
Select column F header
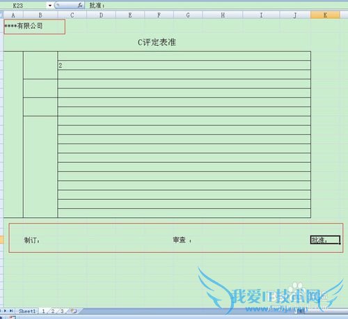point(159,15)
